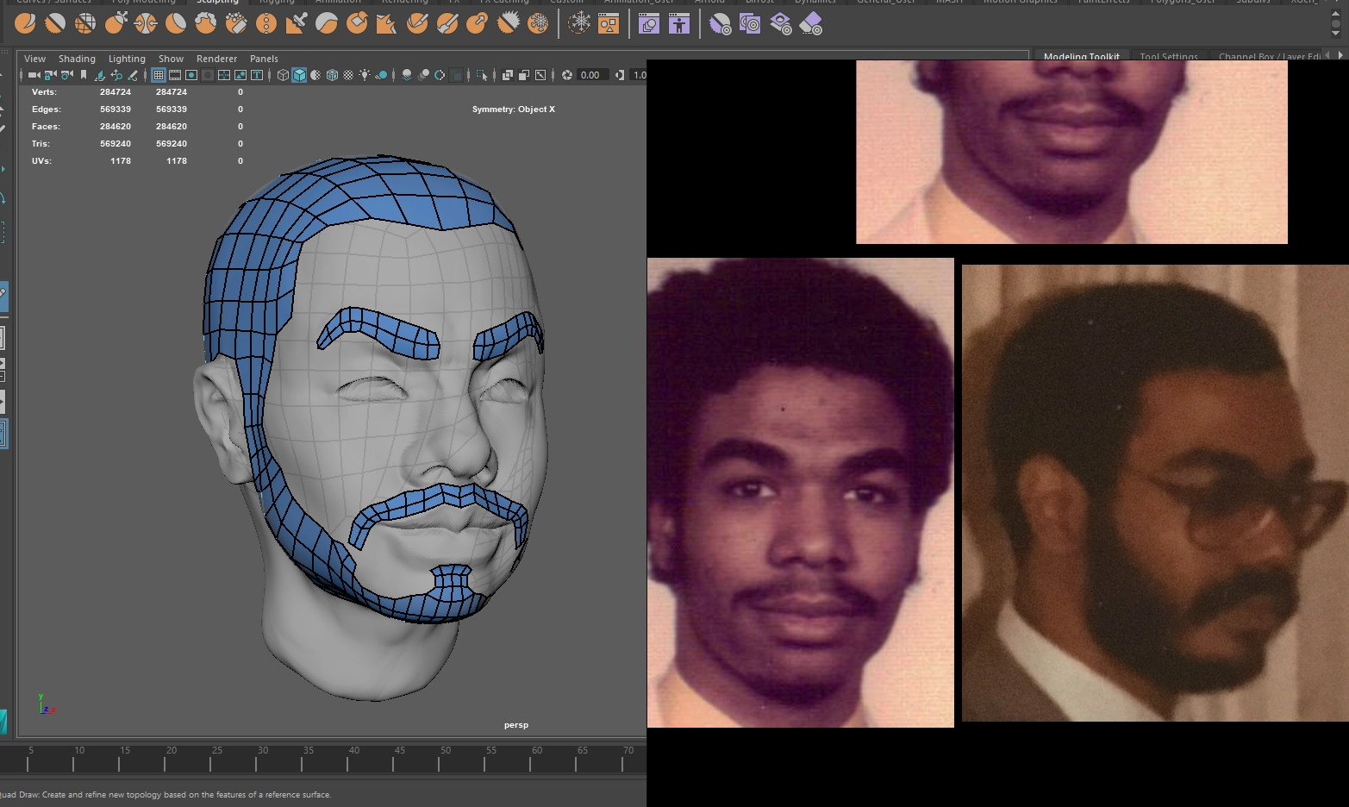The height and width of the screenshot is (807, 1349).
Task: Toggle the viewport grid display
Action: [159, 76]
